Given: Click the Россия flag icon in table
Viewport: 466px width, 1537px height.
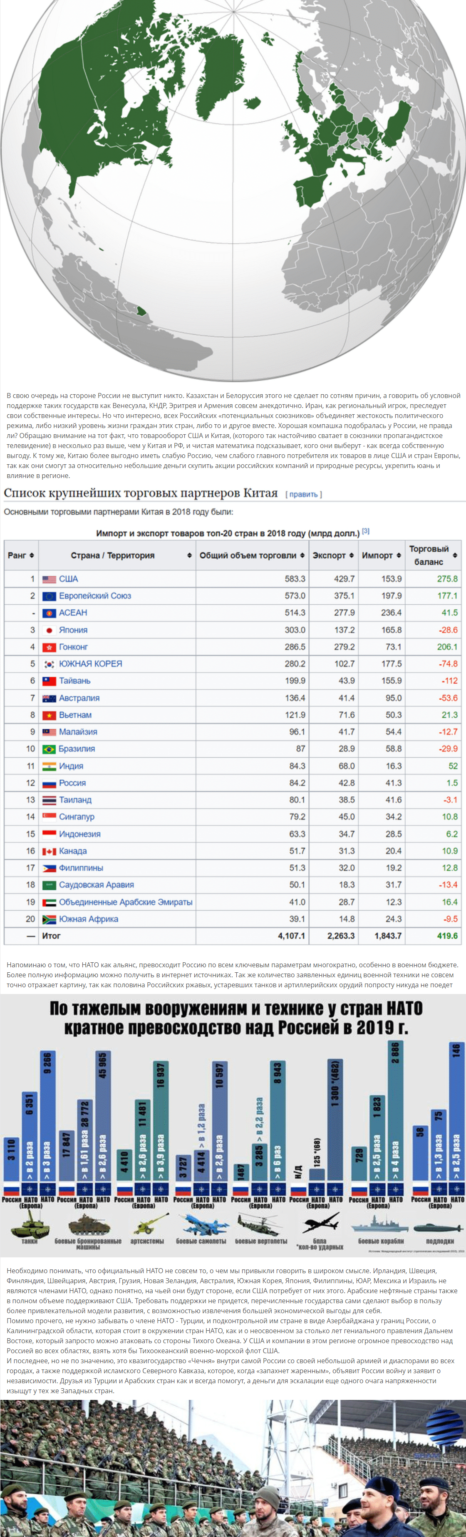Looking at the screenshot, I should point(49,783).
